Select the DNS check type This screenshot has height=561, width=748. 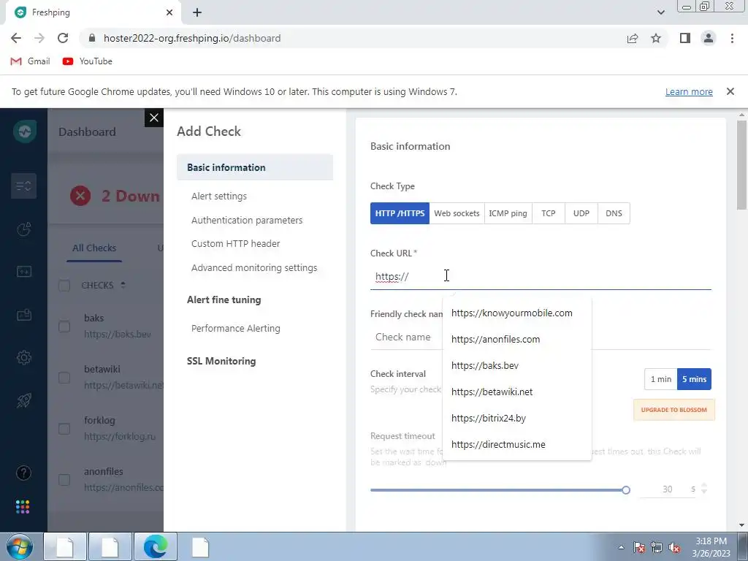614,213
